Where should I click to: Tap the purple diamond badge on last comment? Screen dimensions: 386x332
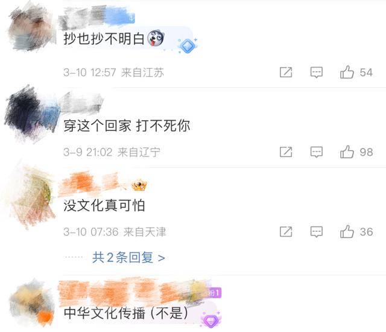pos(211,319)
